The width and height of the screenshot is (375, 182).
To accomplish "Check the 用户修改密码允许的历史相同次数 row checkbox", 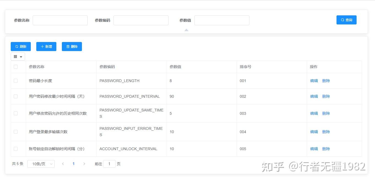I will (16, 113).
